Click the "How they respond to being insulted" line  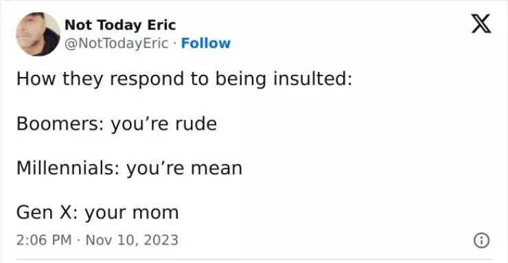tap(184, 80)
